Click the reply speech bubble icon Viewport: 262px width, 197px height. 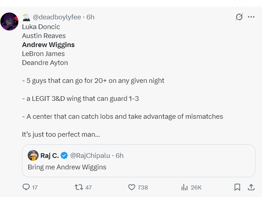pyautogui.click(x=26, y=187)
